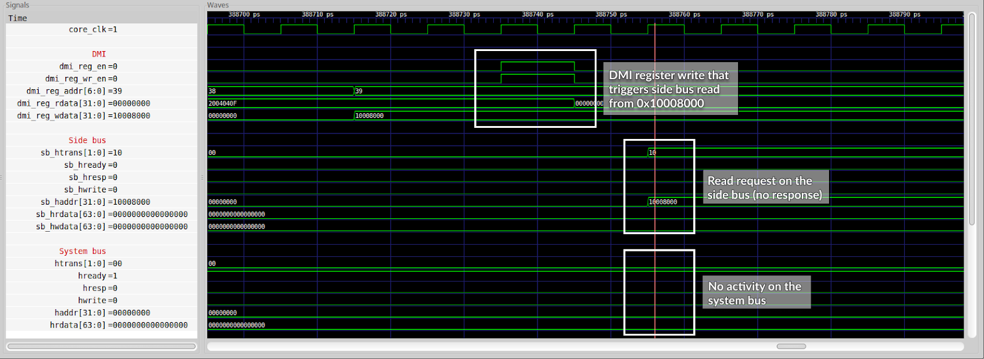
Task: Click dmi_reg_addr value 39 in waveform
Action: 359,91
